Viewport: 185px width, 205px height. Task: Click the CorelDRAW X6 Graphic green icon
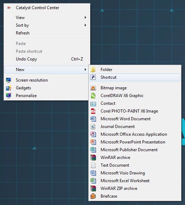point(93,96)
